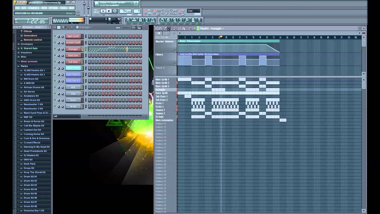The width and height of the screenshot is (380, 214).
Task: Select the playlist draw pencil tool
Action: tap(165, 29)
